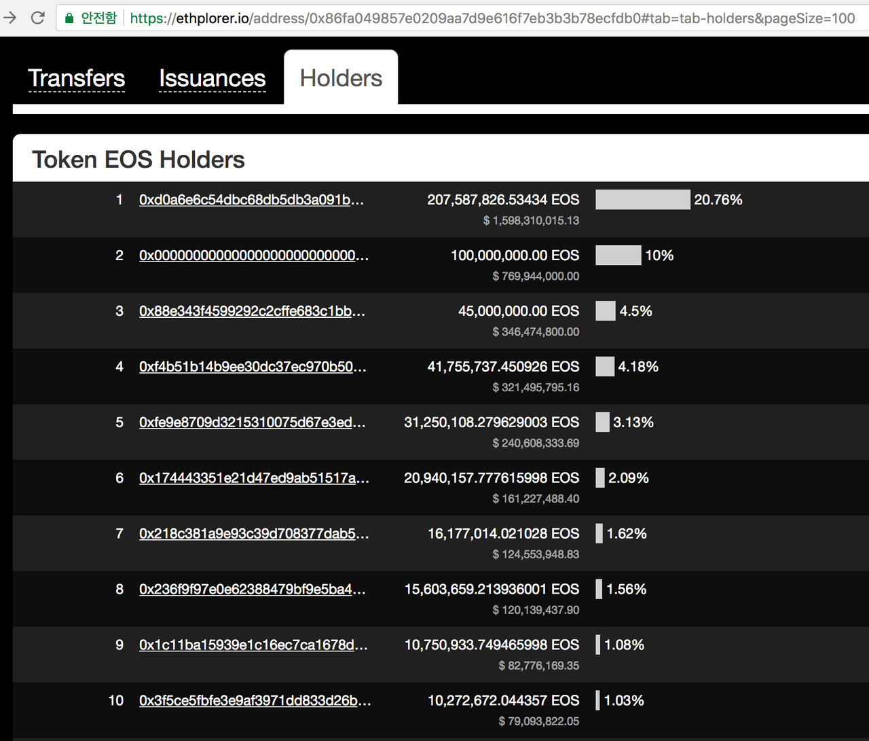Click the $ 1,598,310,015.13 value
The height and width of the screenshot is (741, 869).
[531, 221]
